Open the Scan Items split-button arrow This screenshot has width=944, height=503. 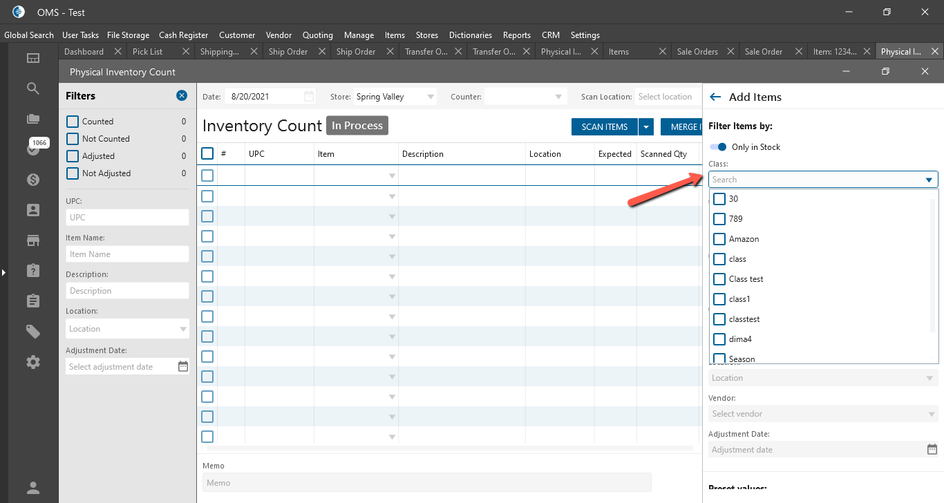click(646, 126)
